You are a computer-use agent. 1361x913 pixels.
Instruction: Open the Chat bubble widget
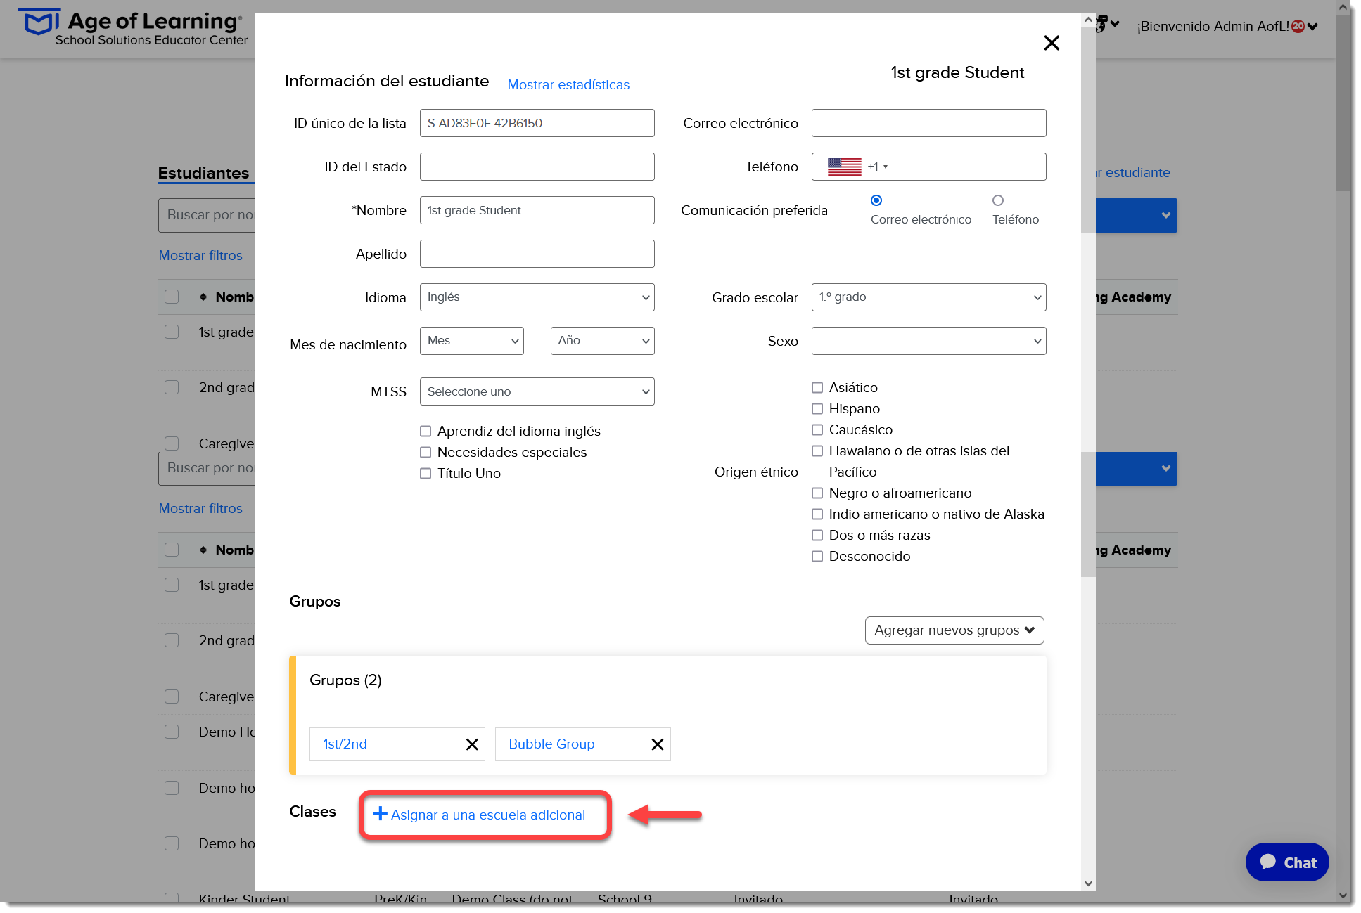1287,862
